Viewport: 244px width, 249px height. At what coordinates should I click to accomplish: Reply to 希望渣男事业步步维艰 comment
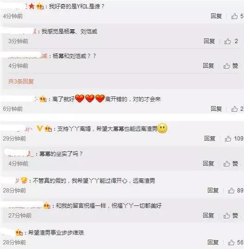(x=213, y=243)
